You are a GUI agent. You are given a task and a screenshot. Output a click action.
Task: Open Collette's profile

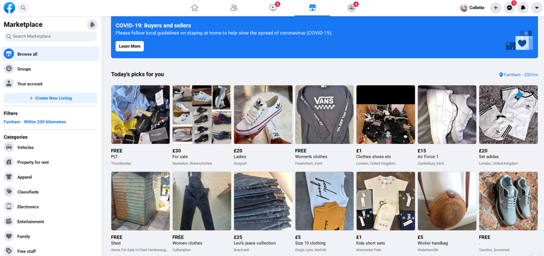pyautogui.click(x=472, y=7)
